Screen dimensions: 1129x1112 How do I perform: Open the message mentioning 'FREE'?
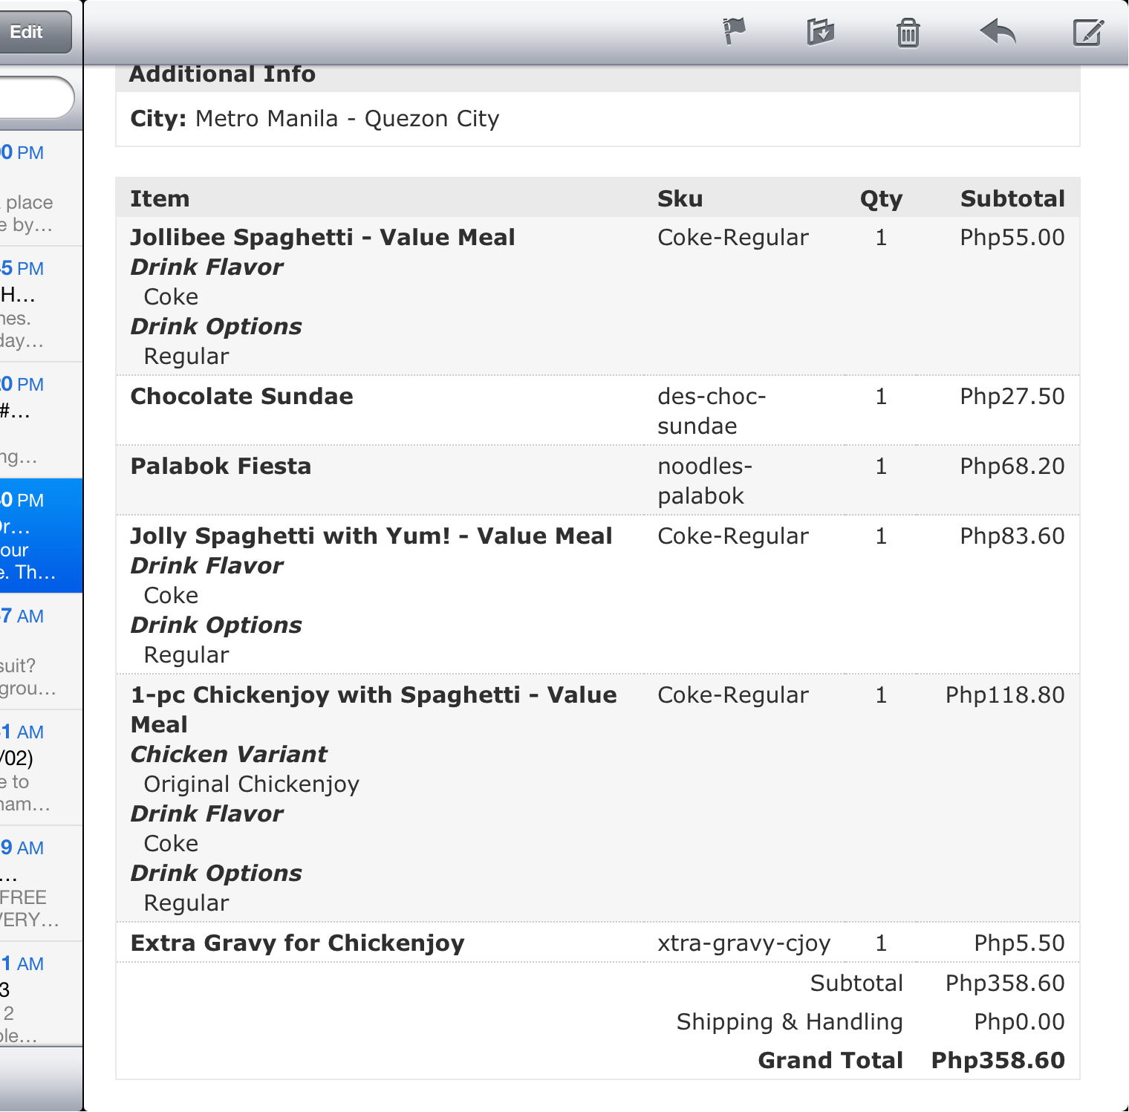click(x=41, y=884)
